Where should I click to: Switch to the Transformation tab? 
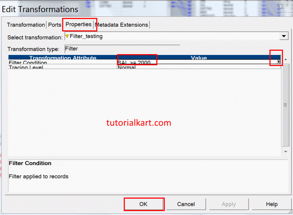tap(26, 25)
